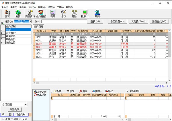Screen dimensions: 172x121
Task: Click the 刷新 refresh toolbar icon
Action: tap(18, 13)
